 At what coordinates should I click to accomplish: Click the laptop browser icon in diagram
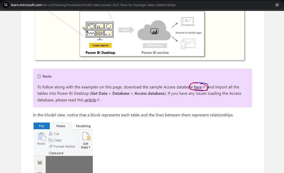[x=188, y=22]
